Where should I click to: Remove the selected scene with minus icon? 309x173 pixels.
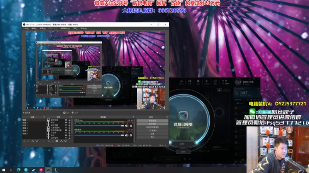(x=28, y=141)
